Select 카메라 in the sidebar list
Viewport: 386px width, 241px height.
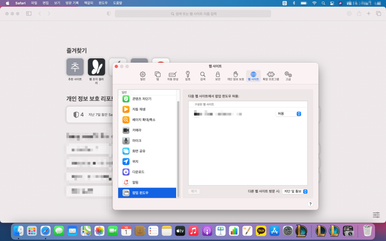(147, 130)
